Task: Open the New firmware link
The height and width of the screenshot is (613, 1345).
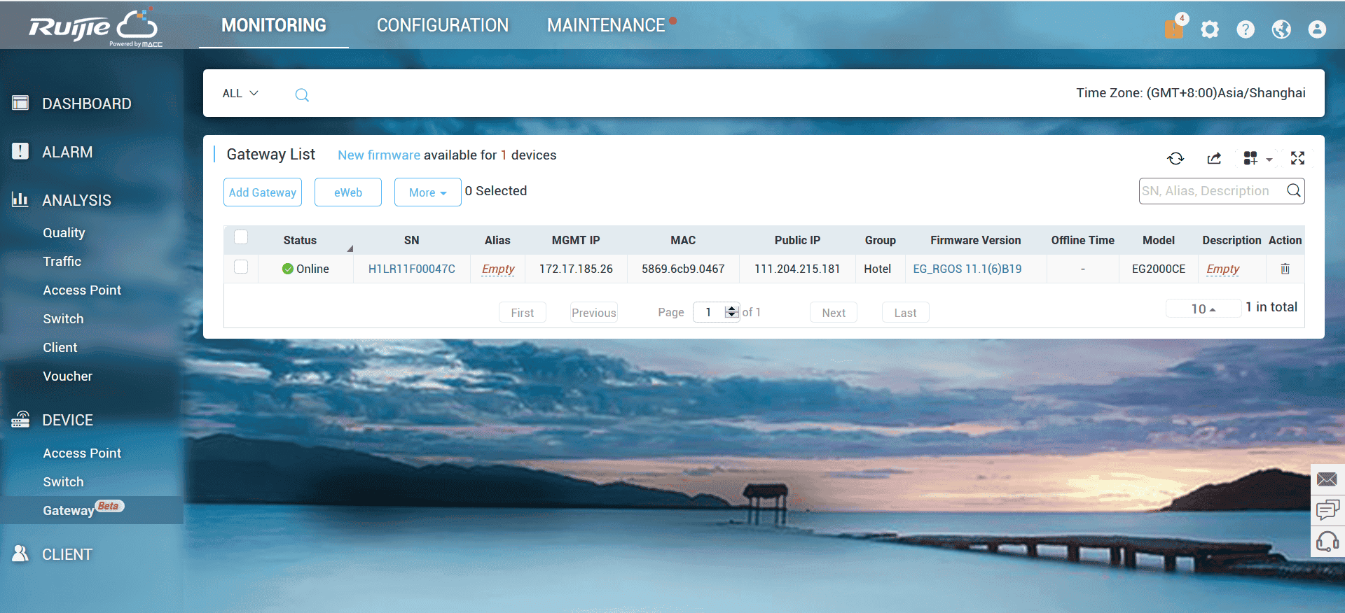Action: 378,155
